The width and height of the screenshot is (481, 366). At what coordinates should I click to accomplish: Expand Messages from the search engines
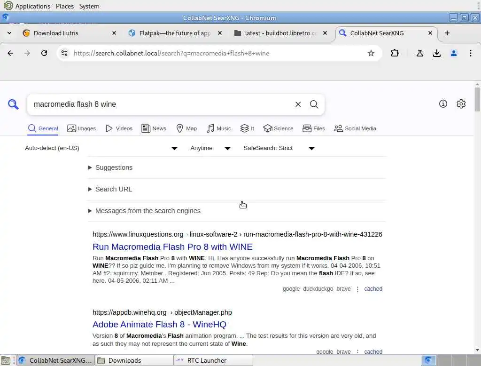click(144, 211)
